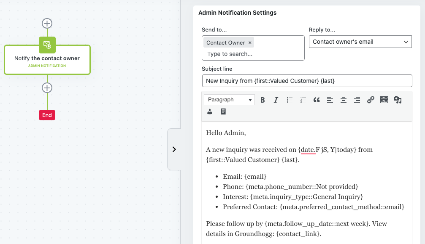The width and height of the screenshot is (425, 244).
Task: Insert a bulleted list
Action: pyautogui.click(x=290, y=100)
